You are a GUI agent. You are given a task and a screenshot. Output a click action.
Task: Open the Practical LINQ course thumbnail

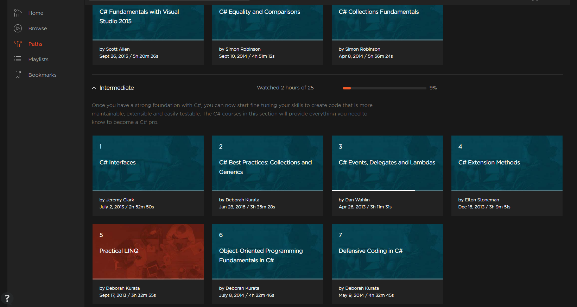coord(148,251)
